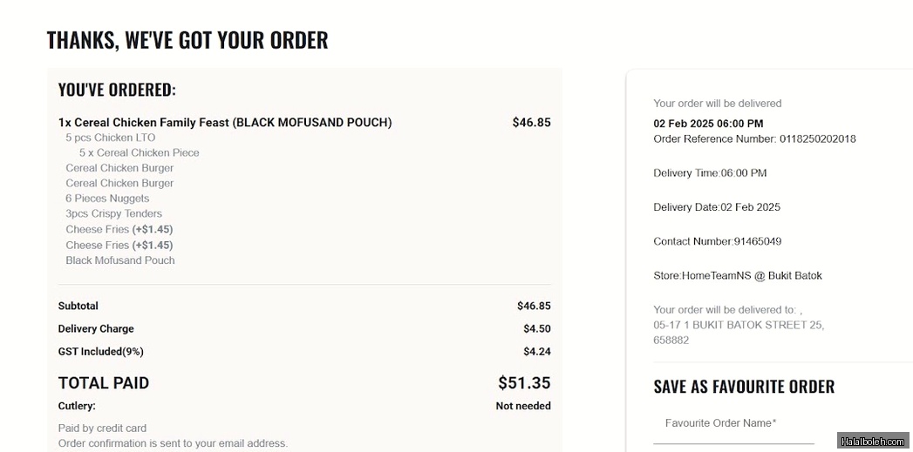This screenshot has height=452, width=913.
Task: Click the Save As Favourite Order heading
Action: (744, 387)
